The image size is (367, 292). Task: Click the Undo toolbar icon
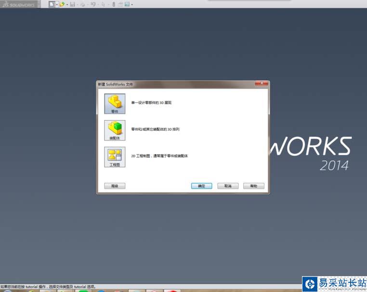tap(93, 4)
